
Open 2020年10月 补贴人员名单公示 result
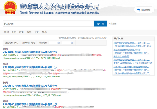pos(30,86)
